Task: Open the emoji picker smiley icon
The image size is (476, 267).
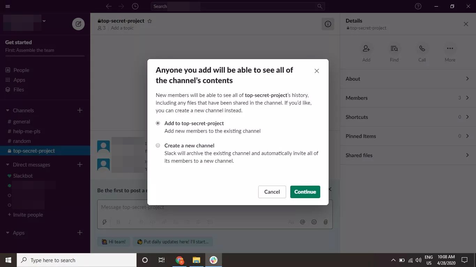Action: click(314, 222)
